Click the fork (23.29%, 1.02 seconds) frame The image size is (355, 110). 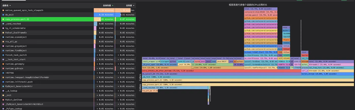(x=167, y=68)
